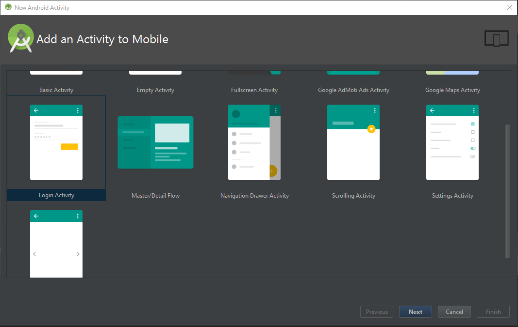Image resolution: width=518 pixels, height=327 pixels.
Task: Click the Login Activity caption
Action: click(56, 195)
